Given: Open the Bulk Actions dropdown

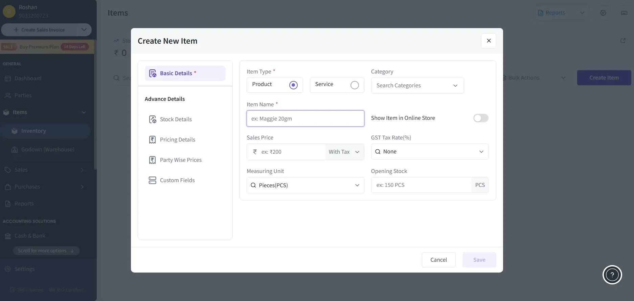Looking at the screenshot, I should coord(534,78).
